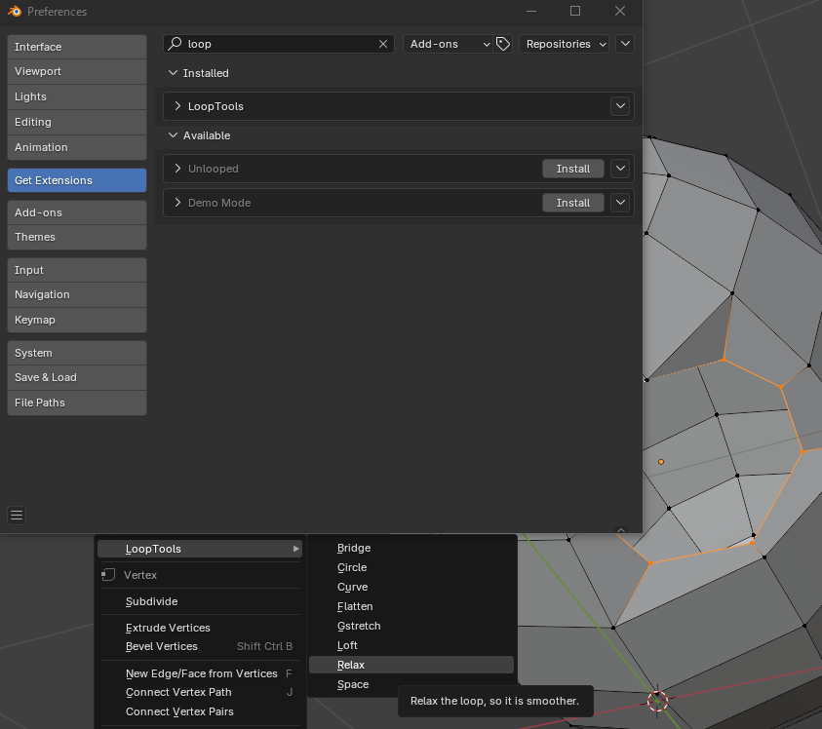Clear the 'loop' search text

click(383, 44)
